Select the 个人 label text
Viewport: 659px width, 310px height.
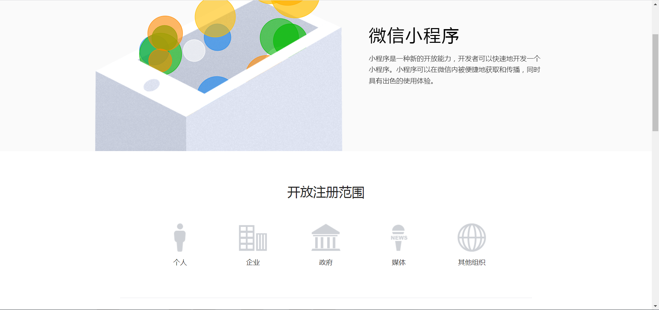coord(180,262)
